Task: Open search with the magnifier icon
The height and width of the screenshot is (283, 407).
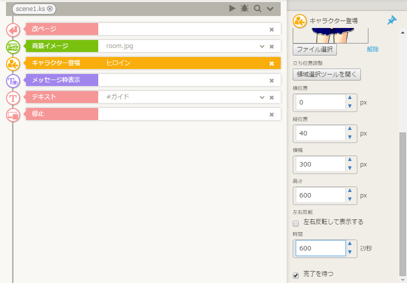Action: tap(258, 8)
